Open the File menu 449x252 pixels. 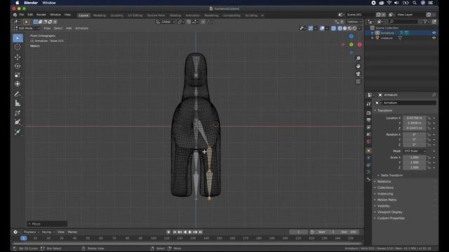(22, 15)
